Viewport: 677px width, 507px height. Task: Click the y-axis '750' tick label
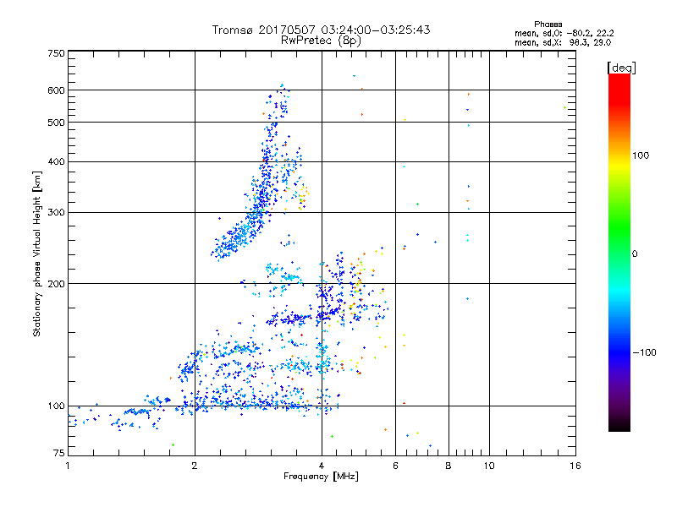coord(56,53)
